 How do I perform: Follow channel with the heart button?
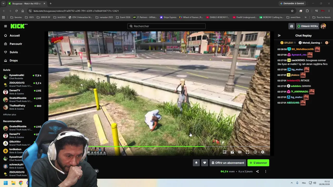(x=205, y=163)
